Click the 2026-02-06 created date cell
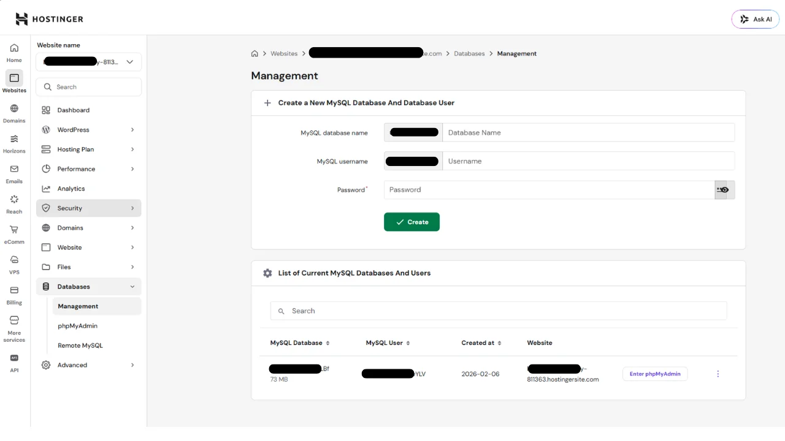Viewport: 785px width, 441px height. click(x=480, y=374)
